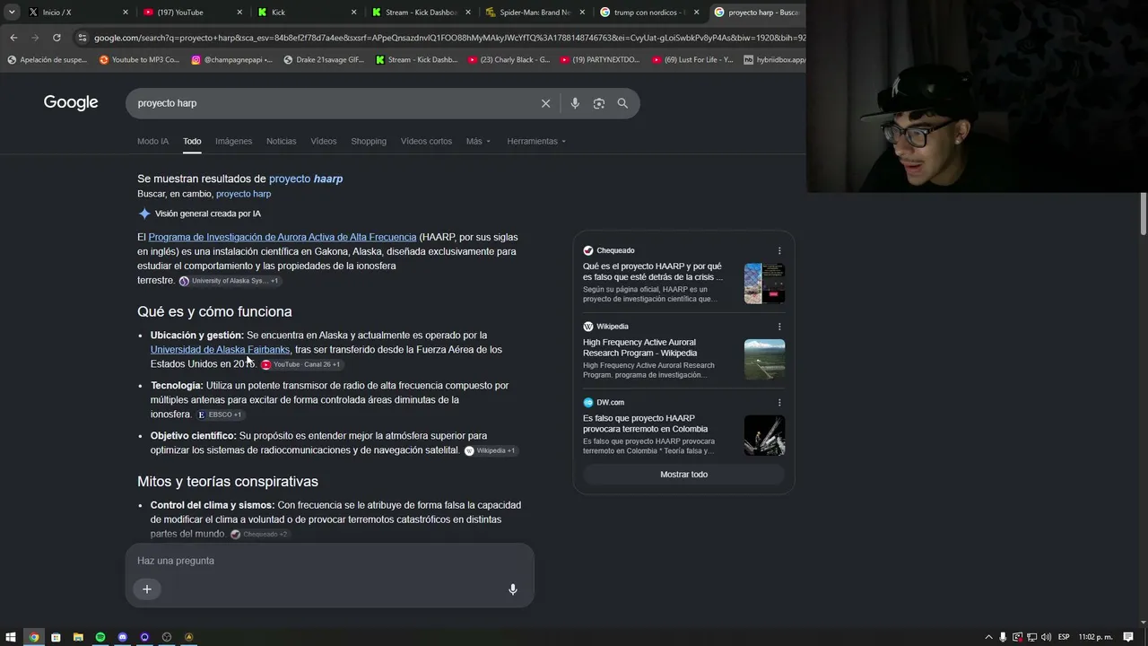The height and width of the screenshot is (646, 1148).
Task: Open EBSCO +1 source chip
Action: (220, 415)
